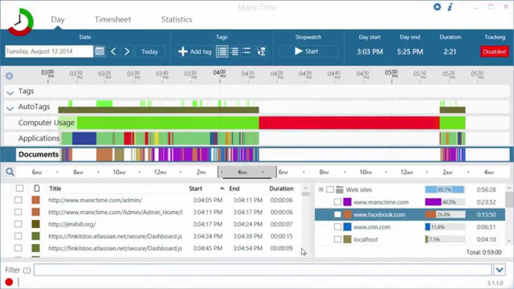Viewport: 514px width, 289px height.
Task: Click into the Filter text box
Action: (263, 270)
